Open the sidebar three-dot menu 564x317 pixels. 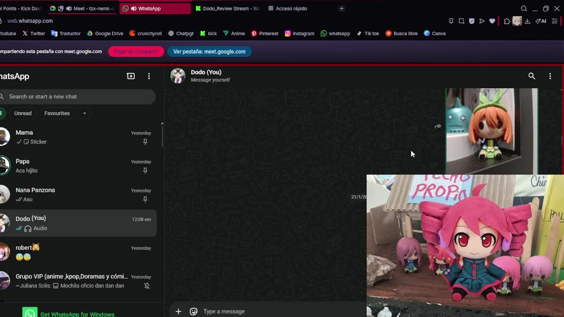click(x=149, y=76)
